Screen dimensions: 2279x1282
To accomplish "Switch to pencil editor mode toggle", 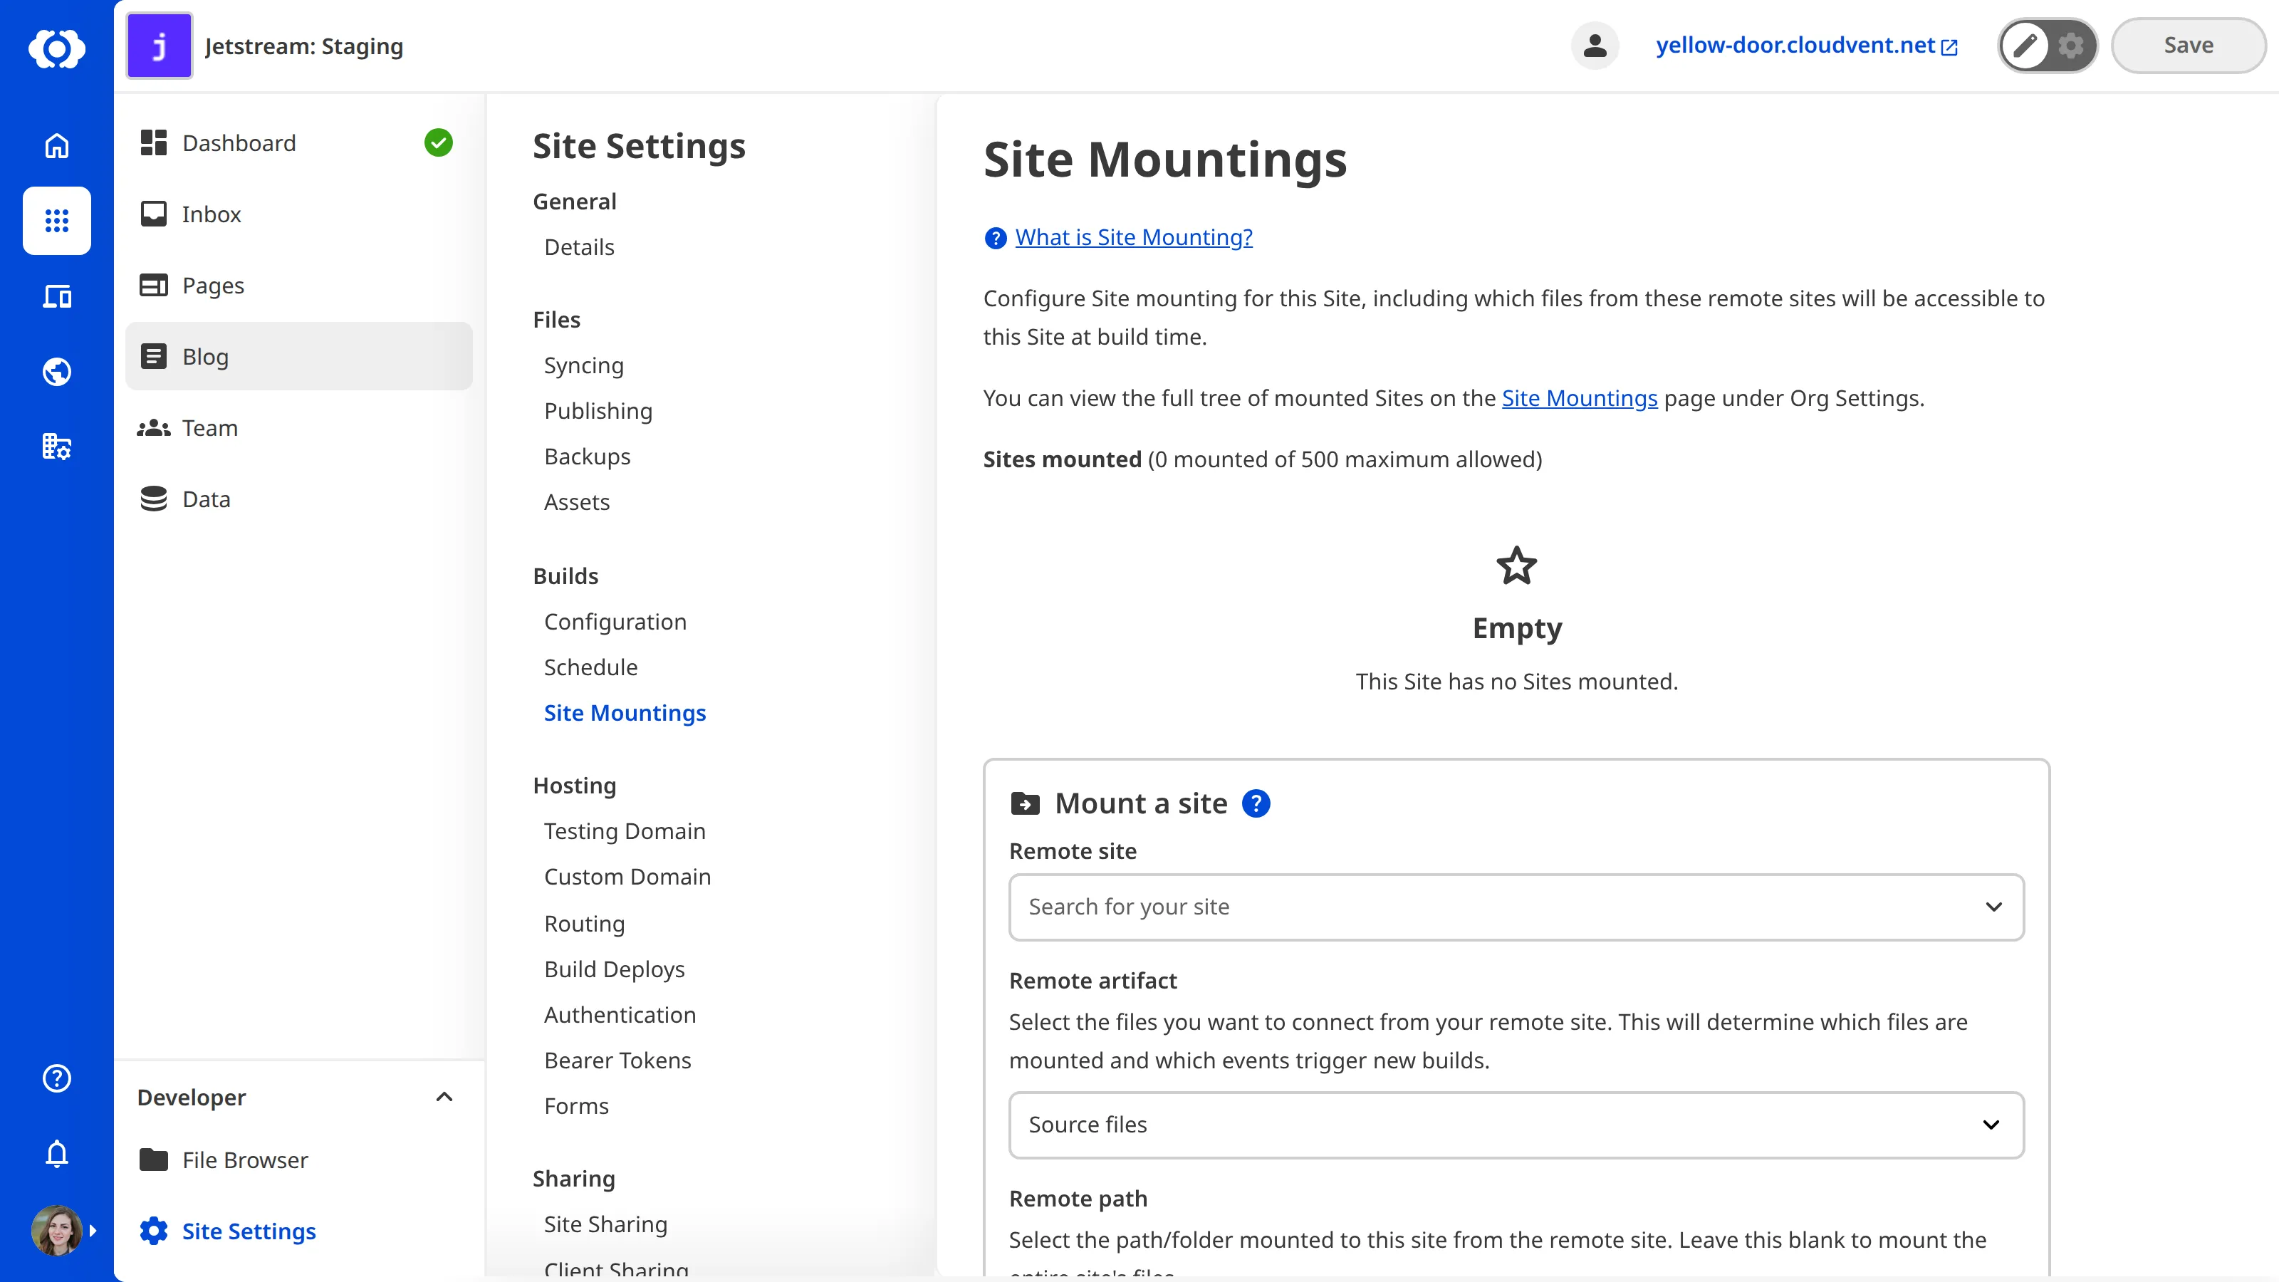I will (x=2026, y=45).
